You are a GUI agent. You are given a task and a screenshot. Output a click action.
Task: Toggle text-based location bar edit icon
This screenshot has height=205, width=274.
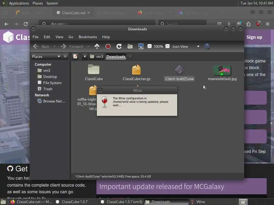(x=75, y=57)
